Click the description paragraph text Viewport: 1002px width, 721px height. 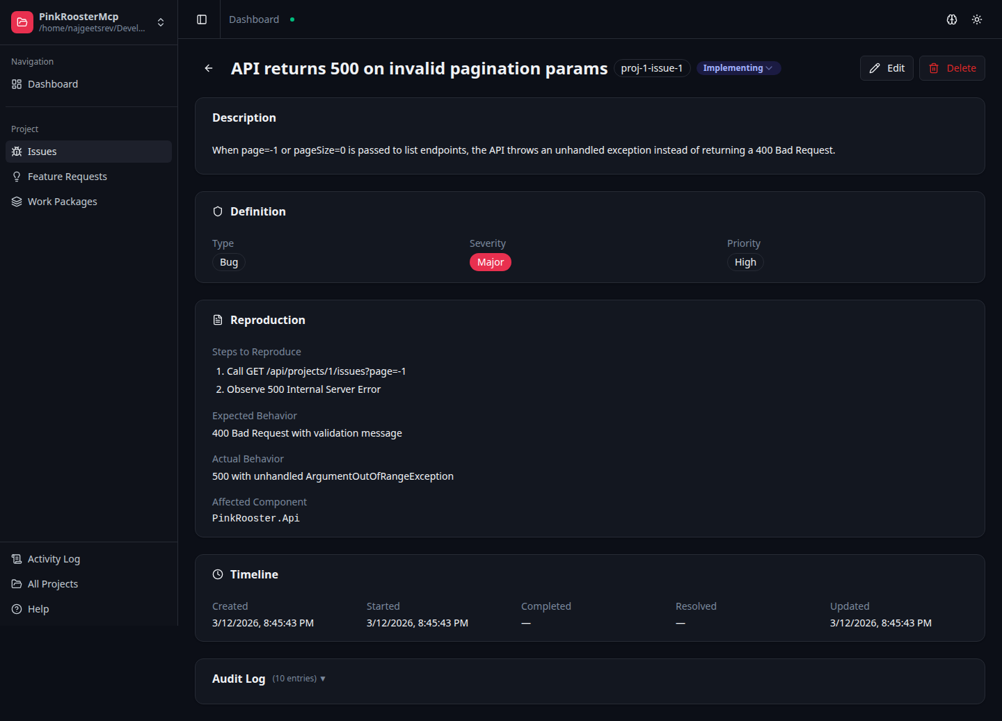(523, 150)
